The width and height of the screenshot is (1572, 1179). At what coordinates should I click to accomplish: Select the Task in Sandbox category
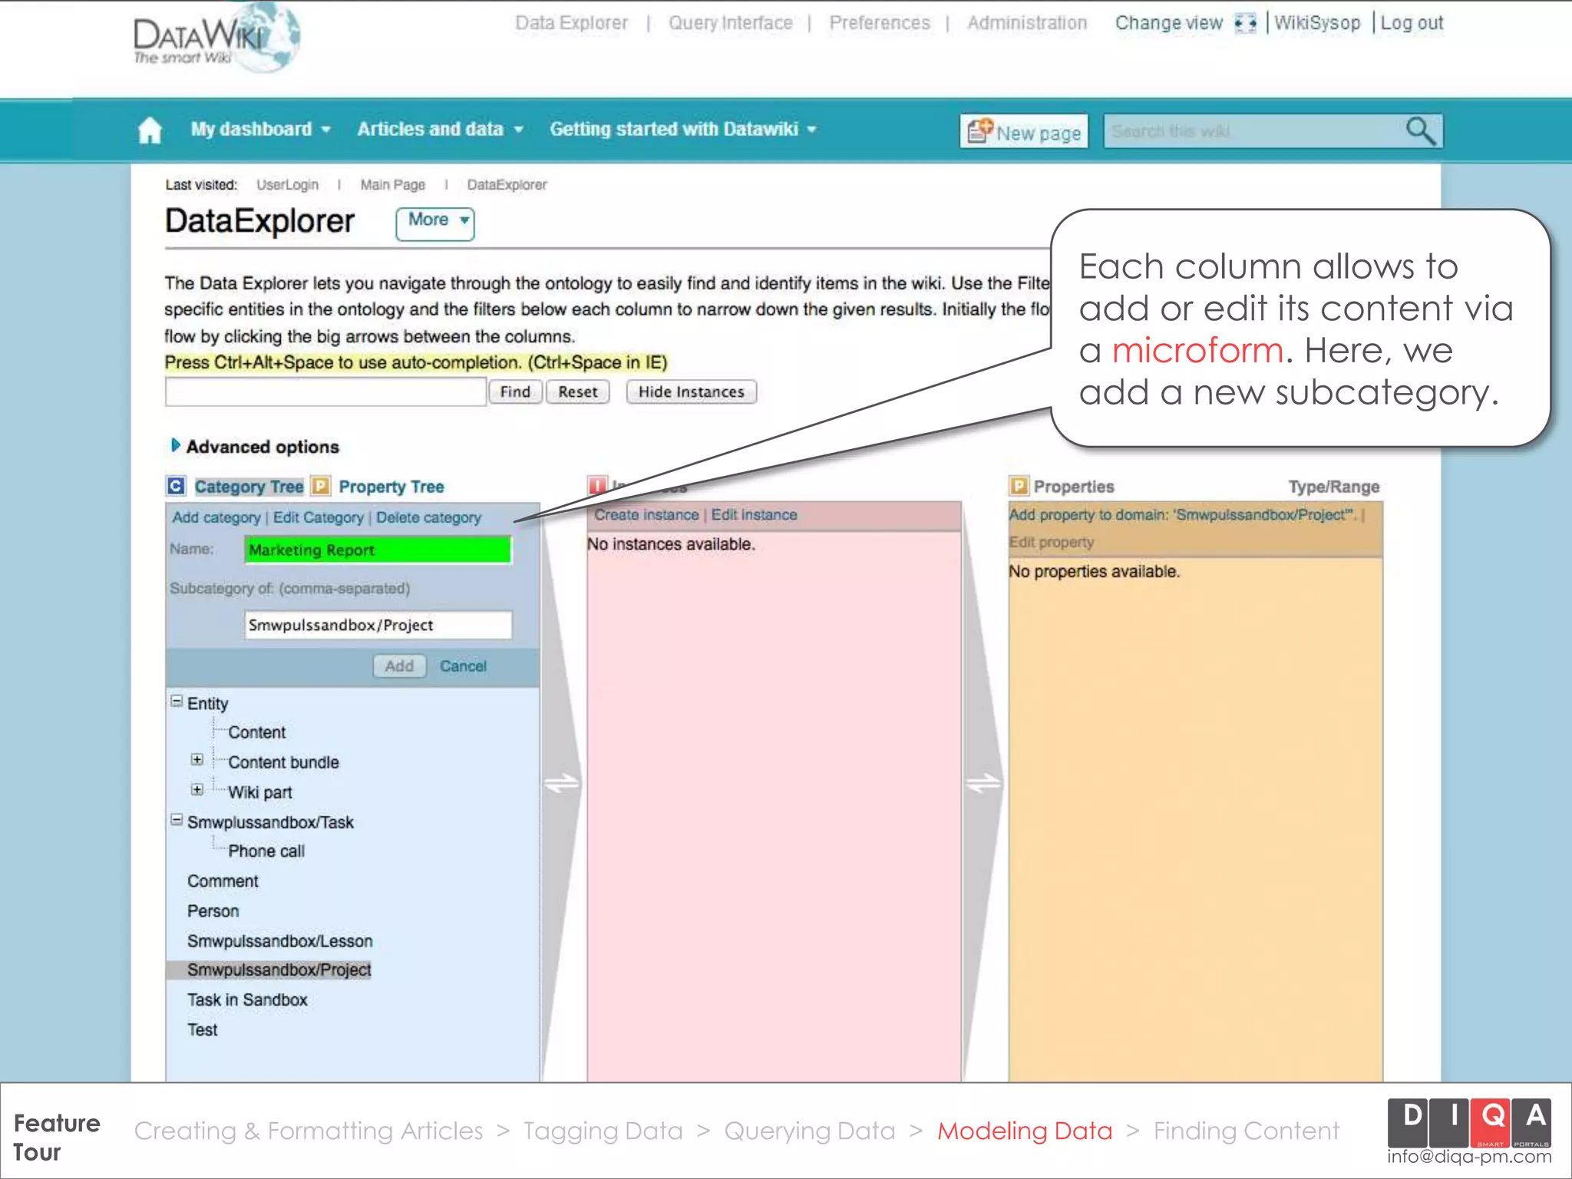point(247,1000)
